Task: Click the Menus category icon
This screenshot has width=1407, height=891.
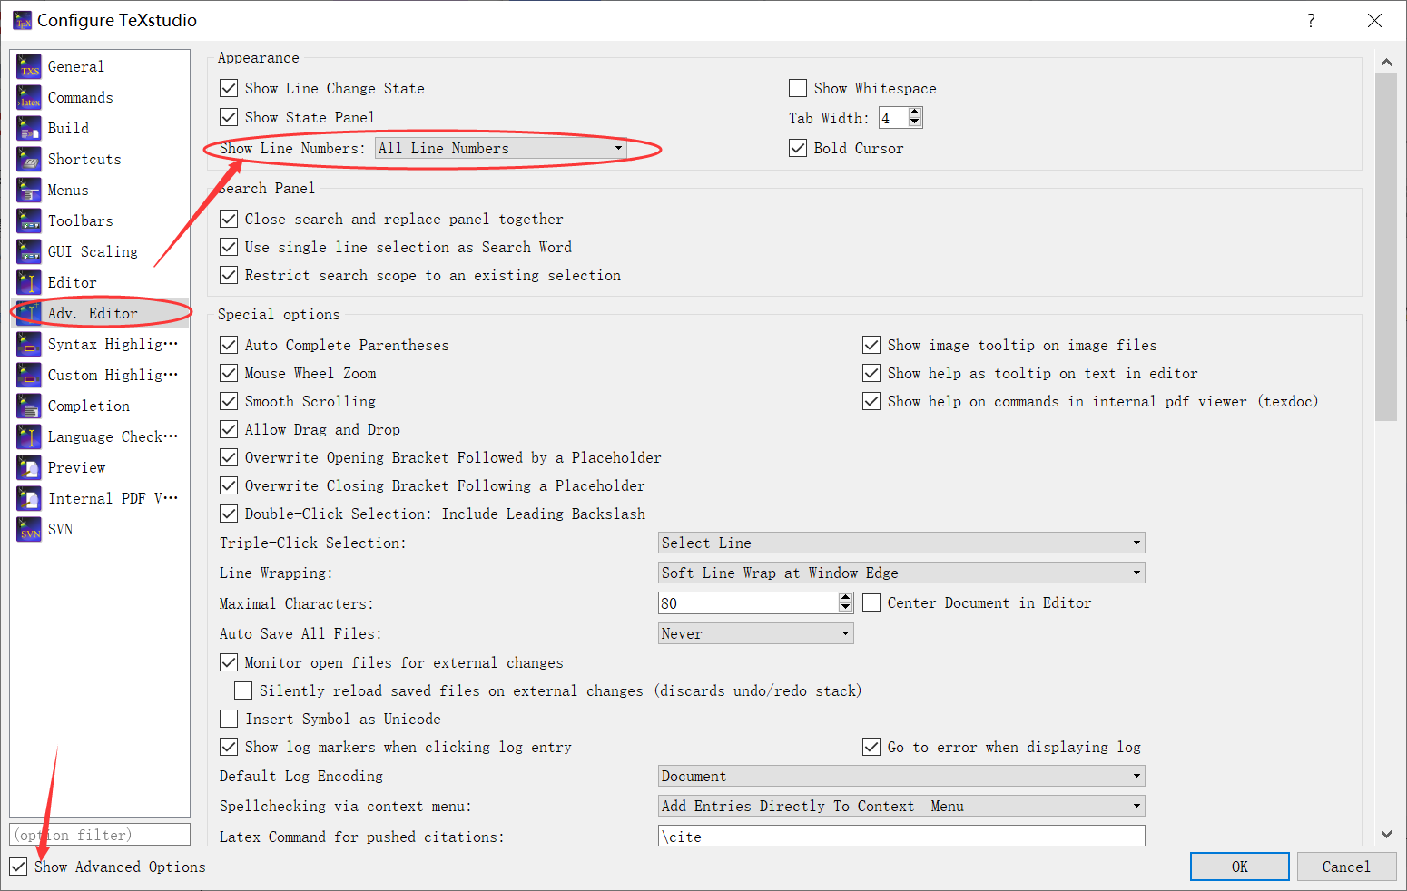Action: (29, 190)
